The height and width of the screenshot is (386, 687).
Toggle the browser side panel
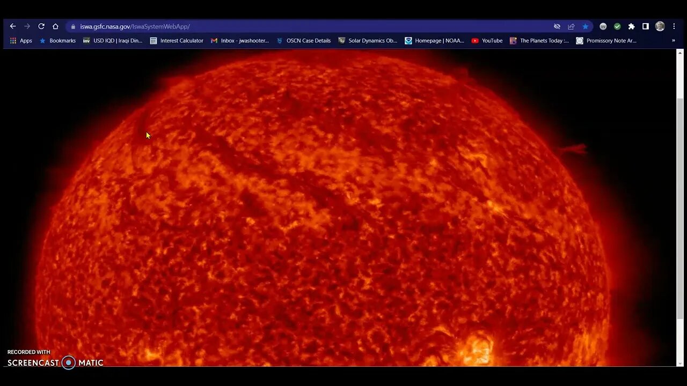tap(646, 26)
